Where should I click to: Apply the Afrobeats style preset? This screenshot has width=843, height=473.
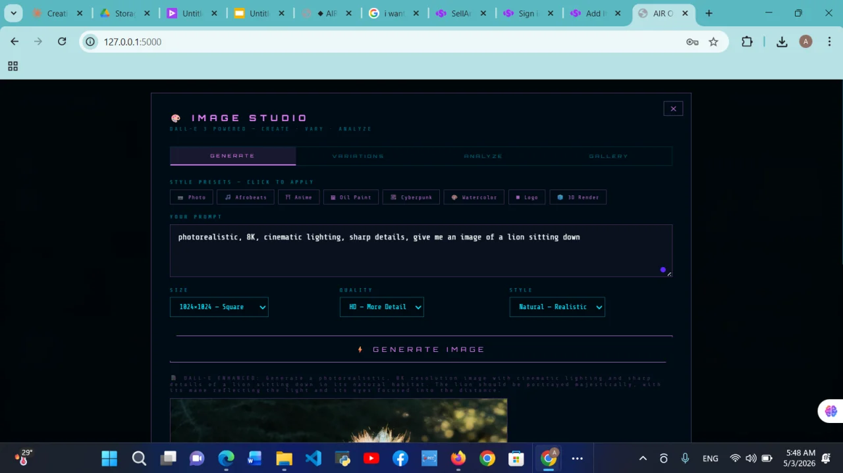[x=246, y=197]
